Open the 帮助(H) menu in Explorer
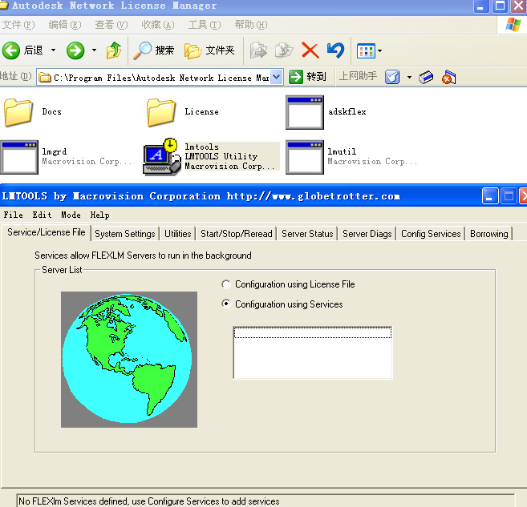 251,25
